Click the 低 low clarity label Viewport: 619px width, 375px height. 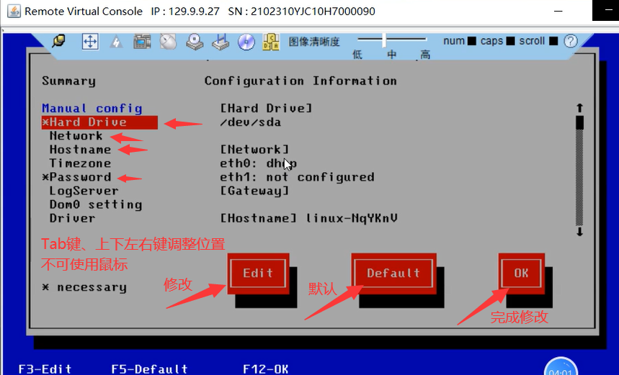pos(357,55)
